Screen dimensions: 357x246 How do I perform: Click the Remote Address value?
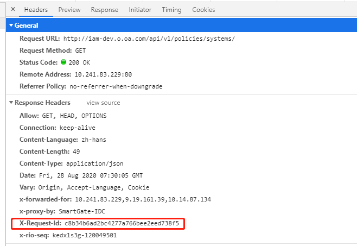[x=103, y=74]
